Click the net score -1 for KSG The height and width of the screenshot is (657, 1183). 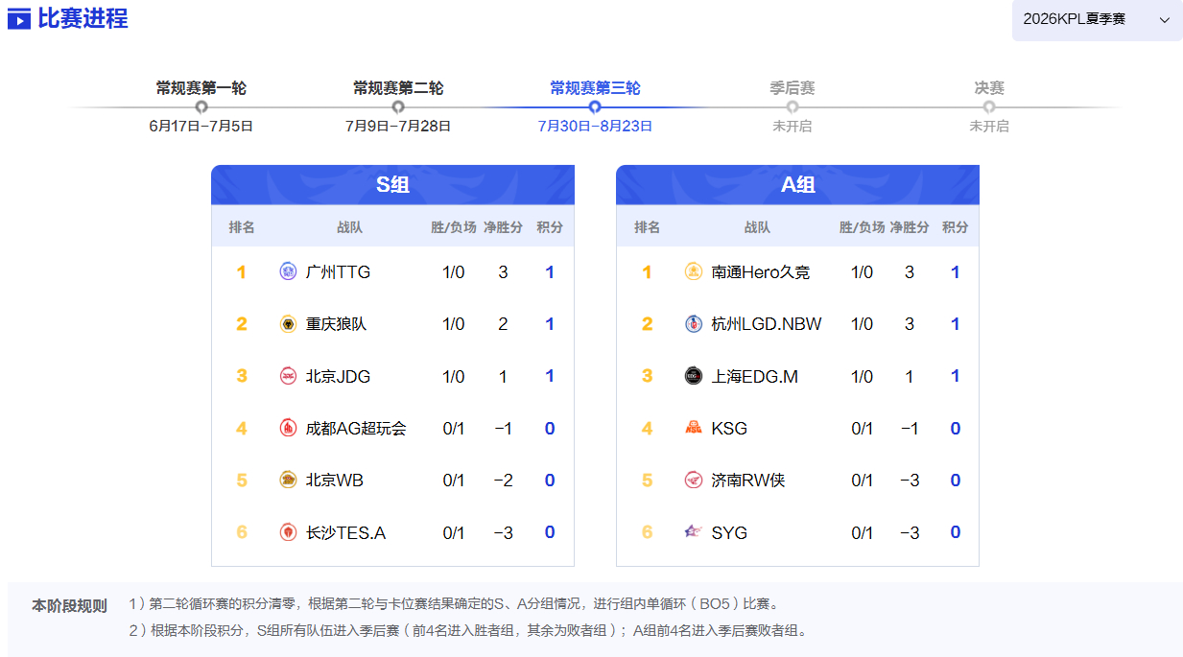click(910, 428)
